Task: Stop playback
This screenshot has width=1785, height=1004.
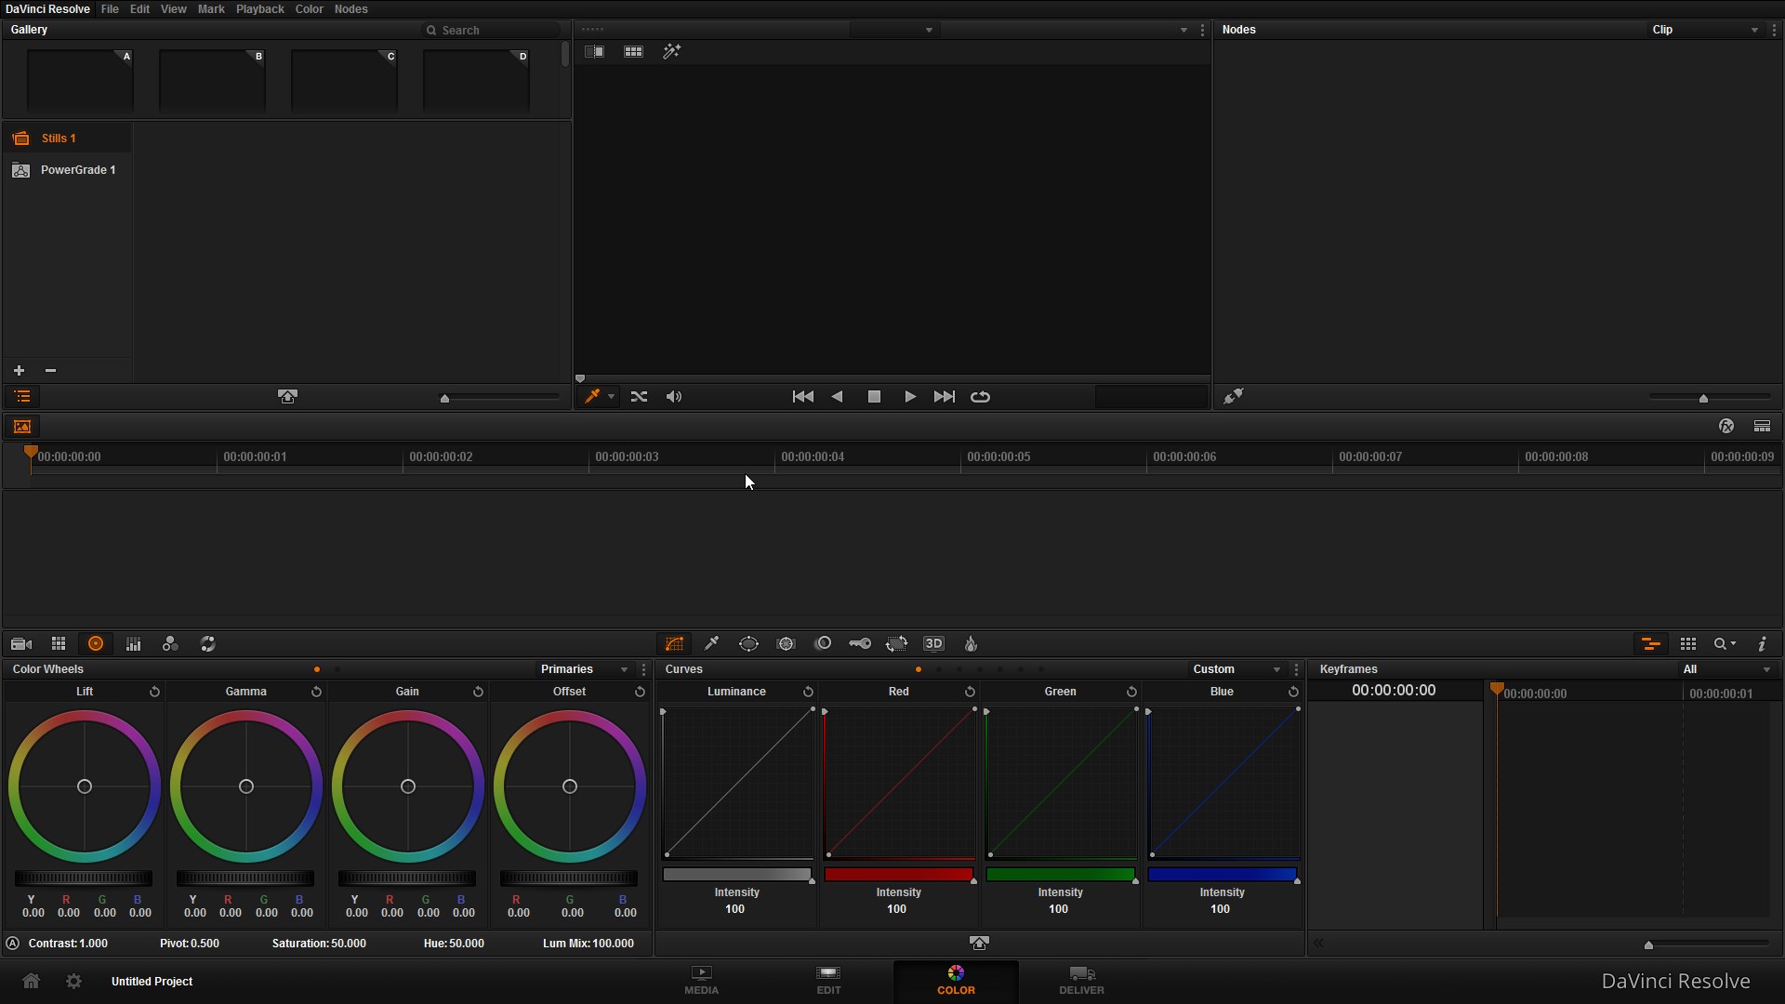Action: [x=874, y=397]
